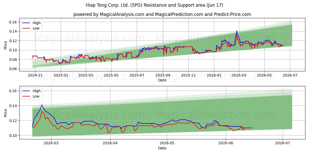The height and width of the screenshot is (154, 309).
Task: Click the '0.10' y-axis tick in lower chart
Action: click(x=13, y=136)
